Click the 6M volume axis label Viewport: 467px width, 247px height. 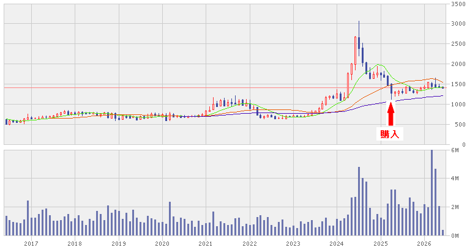click(x=455, y=150)
